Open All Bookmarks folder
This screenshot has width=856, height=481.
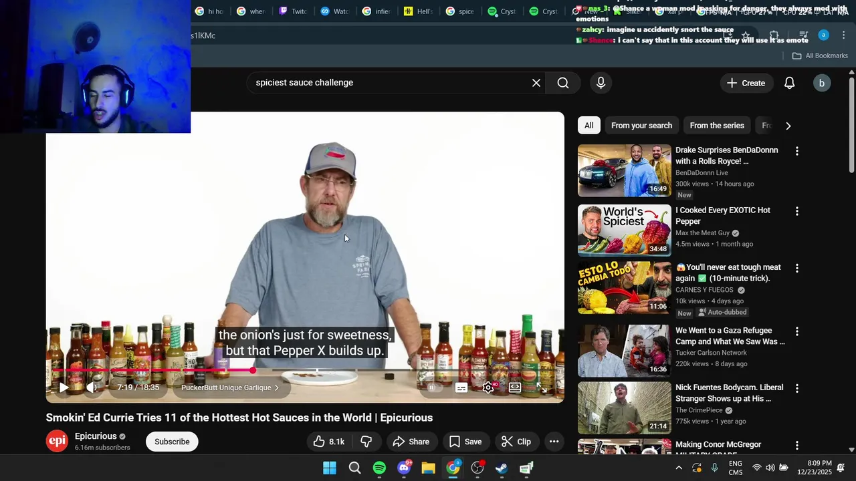(x=820, y=55)
